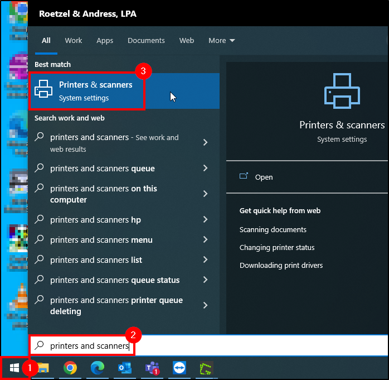Screen dimensions: 389x380
Task: Switch to the Web search tab
Action: (x=187, y=41)
